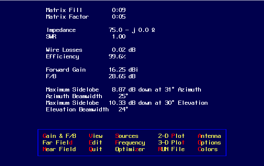Click the Efficiency value 99.6%
Screen dimensions: 264x166
[117, 56]
